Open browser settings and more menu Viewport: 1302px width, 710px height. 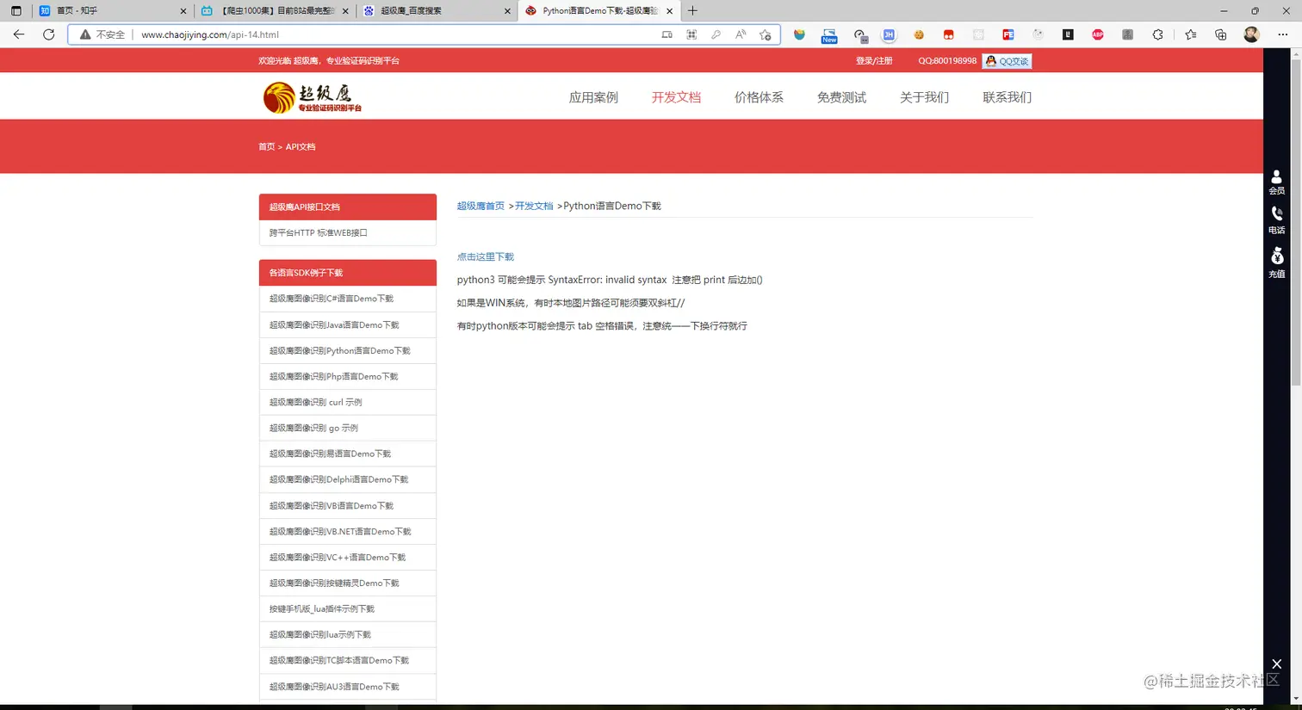(x=1283, y=34)
